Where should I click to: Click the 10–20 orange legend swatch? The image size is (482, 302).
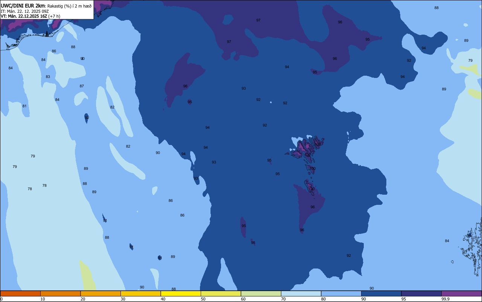coord(60,293)
